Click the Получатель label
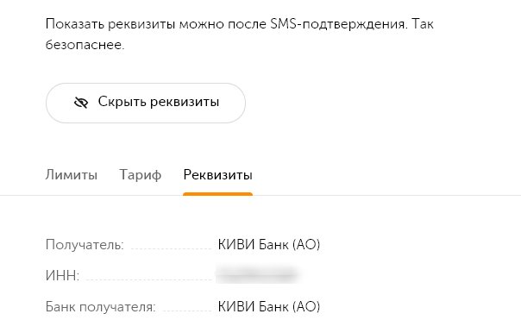Screen dimensions: 521x320 (x=85, y=245)
